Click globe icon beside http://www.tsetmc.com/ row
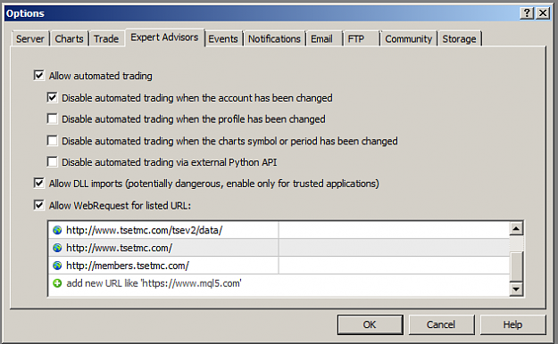 [57, 248]
